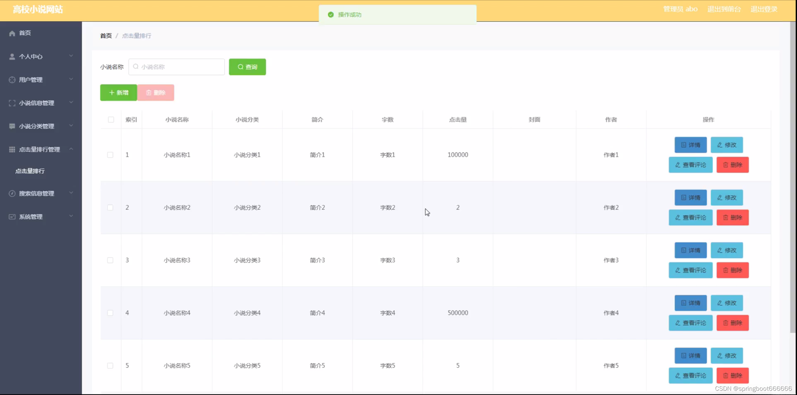Open the 点击量排行 submenu item
Screen dimensions: 797x395
30,171
